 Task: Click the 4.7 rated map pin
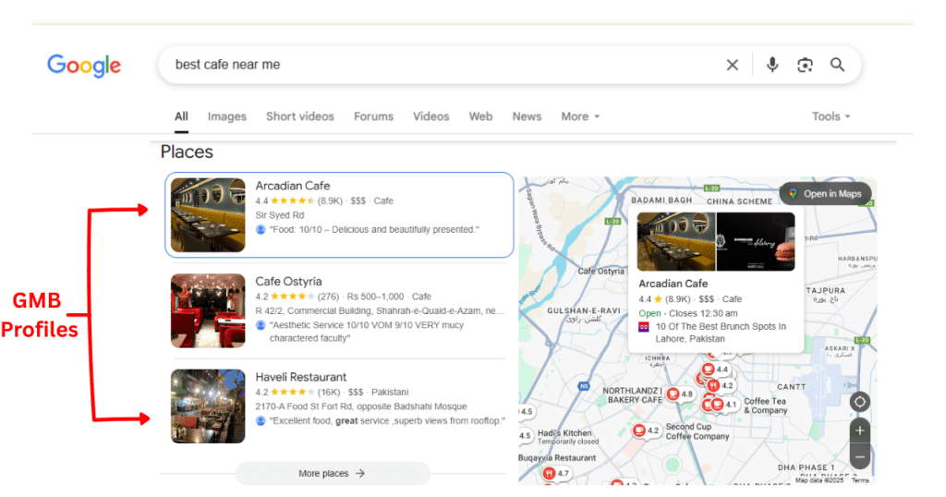[x=555, y=474]
